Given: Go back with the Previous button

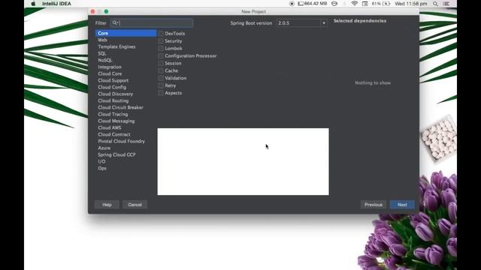Looking at the screenshot, I should [374, 205].
